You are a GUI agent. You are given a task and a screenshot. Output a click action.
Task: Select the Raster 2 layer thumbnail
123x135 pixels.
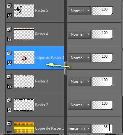click(24, 105)
